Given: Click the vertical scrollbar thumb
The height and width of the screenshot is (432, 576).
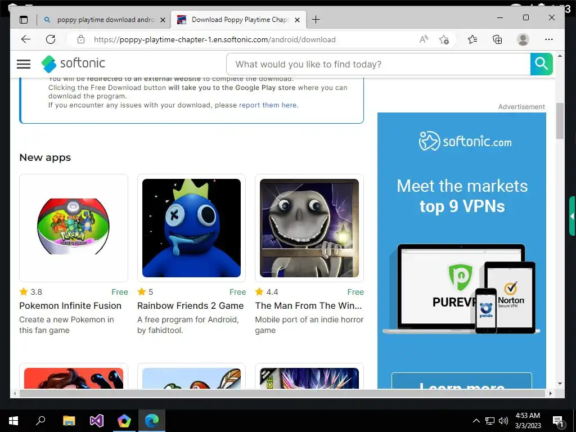Looking at the screenshot, I should (x=560, y=121).
